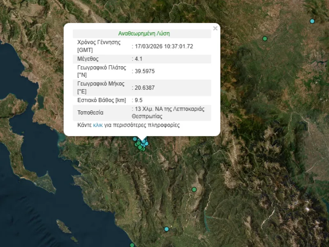This screenshot has height=247, width=329.
Task: Click the lone green marker southeast of the cluster
Action: coord(194,190)
